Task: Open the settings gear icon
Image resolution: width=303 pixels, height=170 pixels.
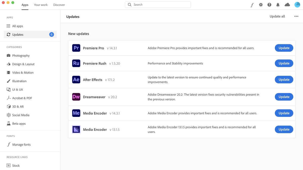Action: click(x=261, y=5)
